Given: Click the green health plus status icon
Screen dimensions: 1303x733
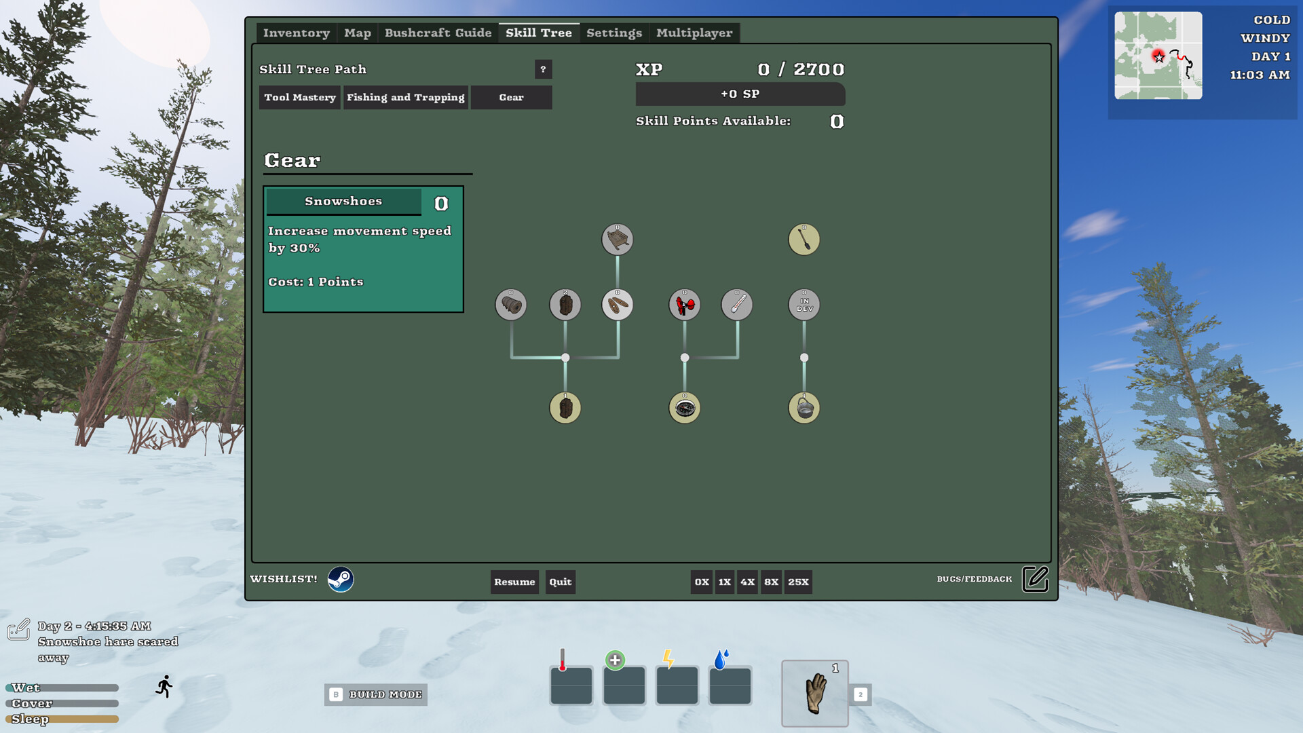Looking at the screenshot, I should 615,660.
